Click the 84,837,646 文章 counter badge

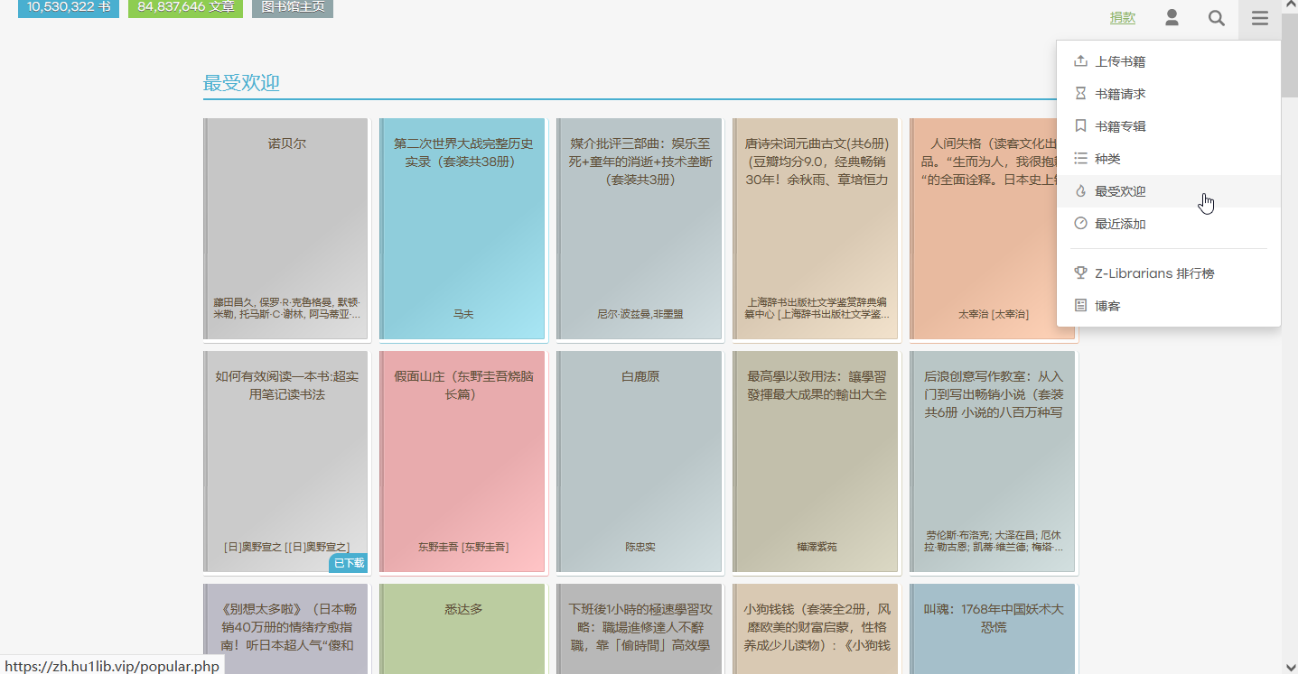[185, 7]
